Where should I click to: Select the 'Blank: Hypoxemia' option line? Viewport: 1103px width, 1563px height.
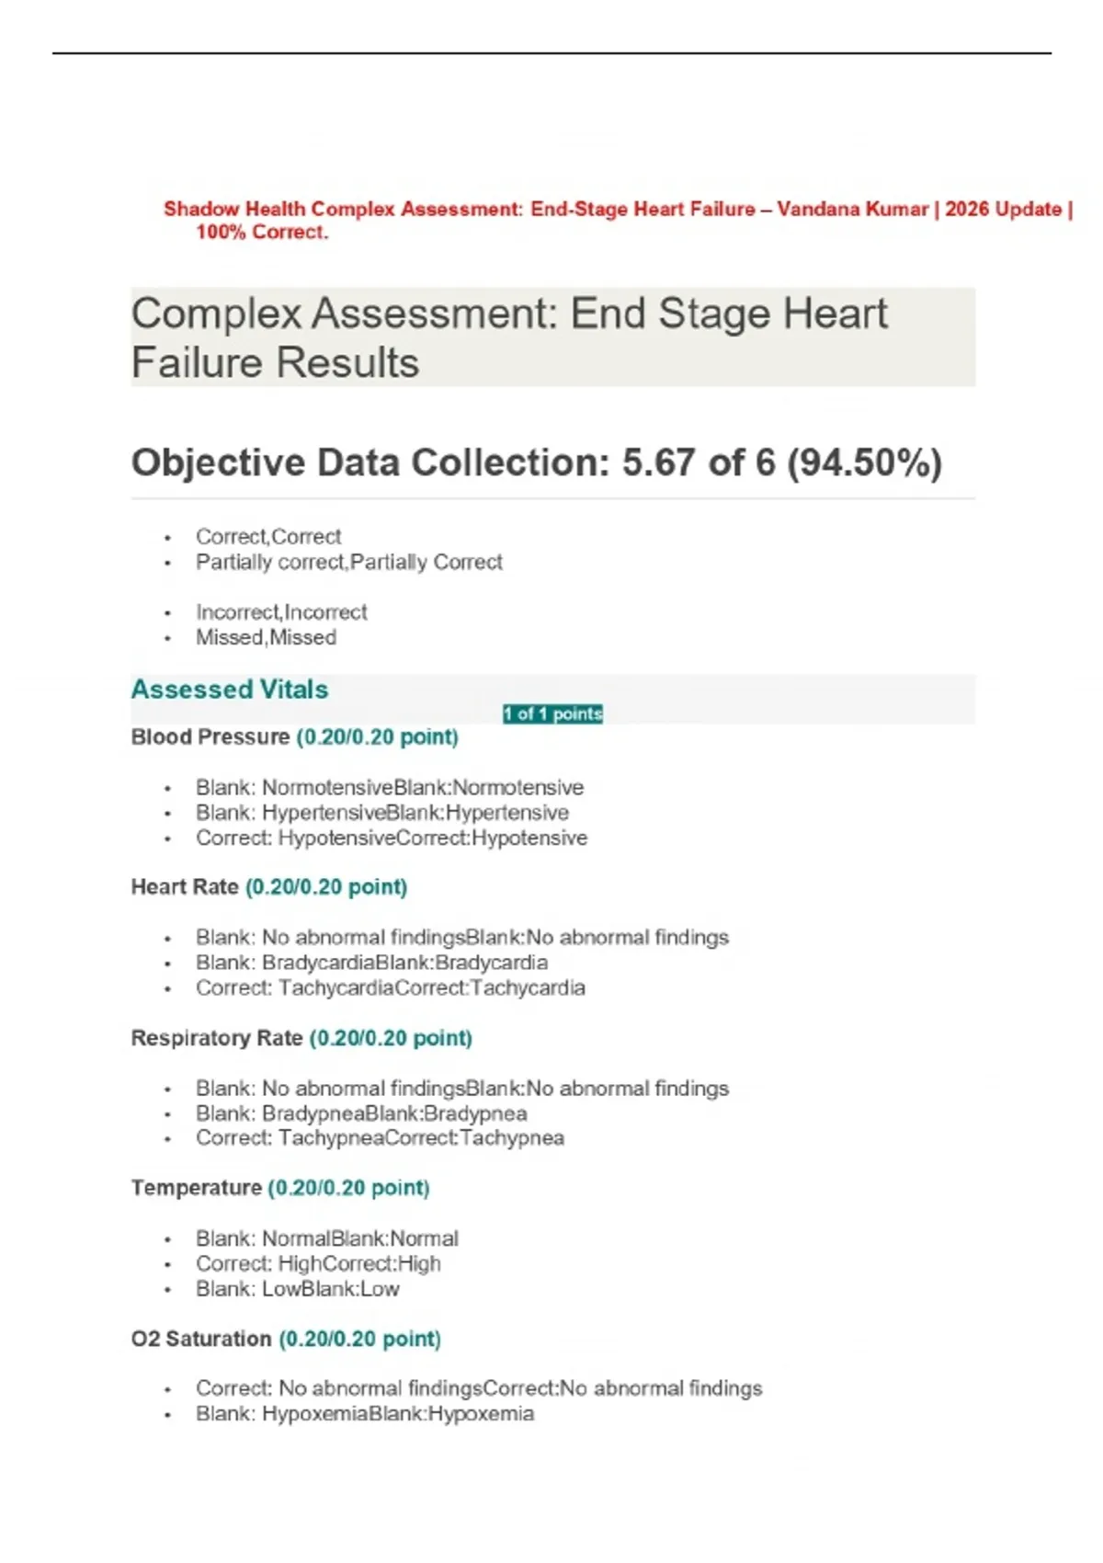365,1414
